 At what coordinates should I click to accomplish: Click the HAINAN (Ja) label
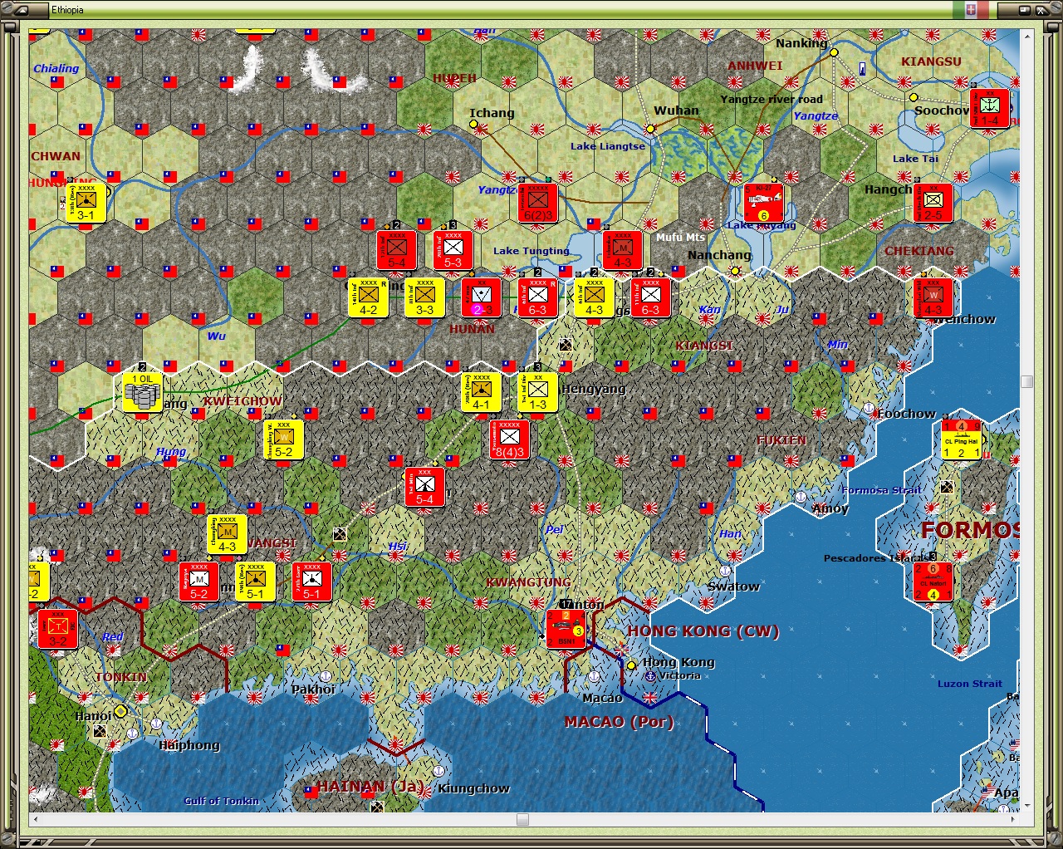tap(370, 786)
